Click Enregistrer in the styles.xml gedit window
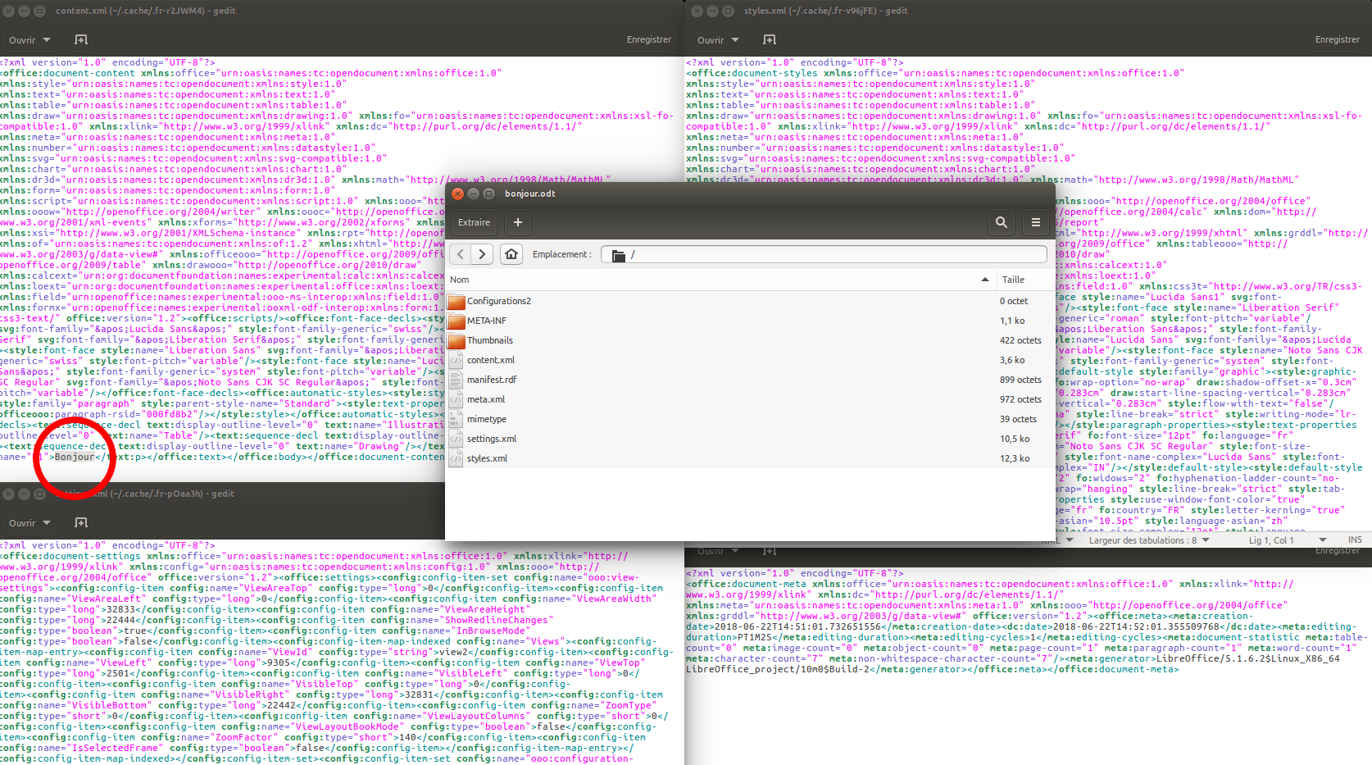 (x=1338, y=39)
